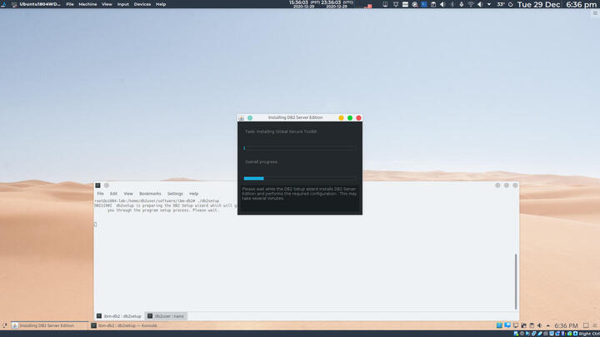Open VirtualBox Help menu in top bar
This screenshot has height=337, width=600.
(x=161, y=4)
